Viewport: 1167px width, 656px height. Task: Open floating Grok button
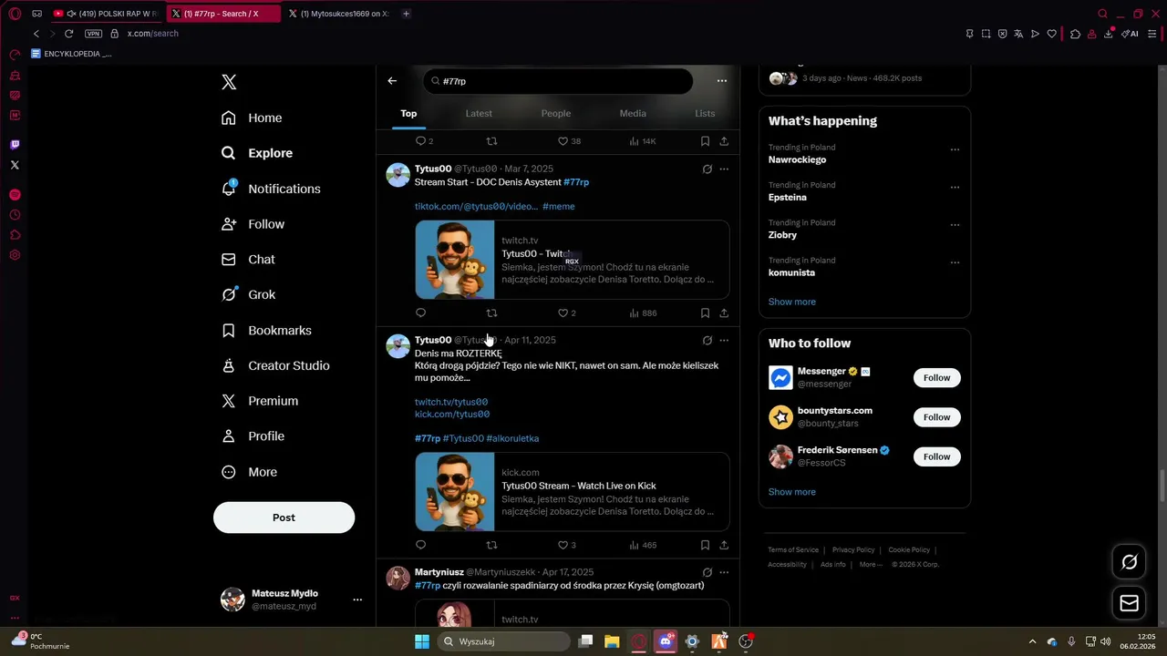pyautogui.click(x=1129, y=562)
